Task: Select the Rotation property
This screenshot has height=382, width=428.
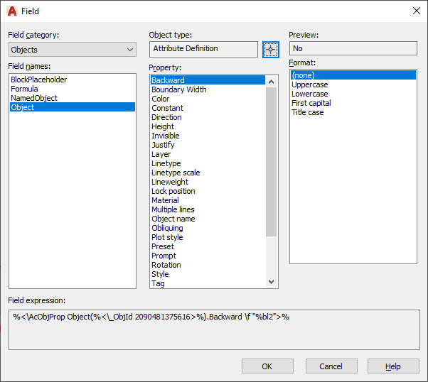Action: click(x=166, y=265)
